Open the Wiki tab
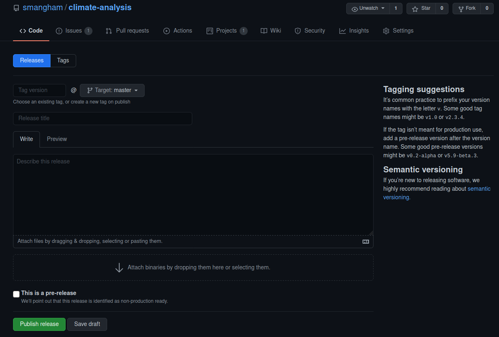The image size is (499, 337). [271, 31]
